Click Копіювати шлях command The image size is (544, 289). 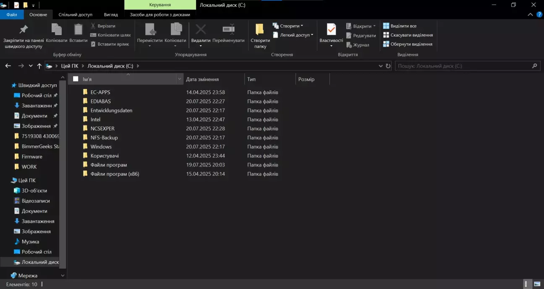[110, 35]
